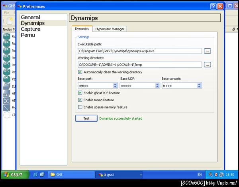
Task: Select Dynamips in the preferences list
Action: pyautogui.click(x=33, y=23)
